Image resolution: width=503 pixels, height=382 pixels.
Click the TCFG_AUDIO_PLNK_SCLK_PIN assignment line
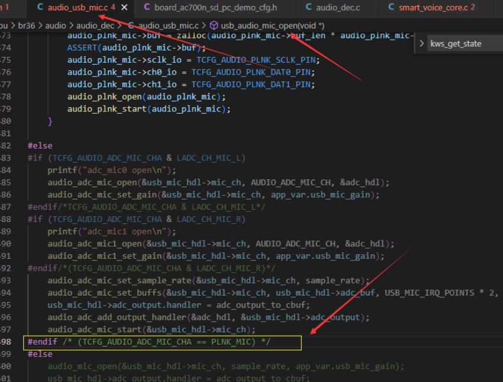(194, 60)
